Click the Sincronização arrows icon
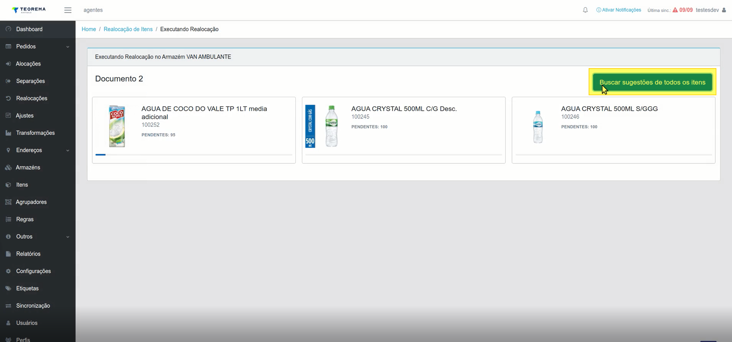732x342 pixels. tap(8, 306)
